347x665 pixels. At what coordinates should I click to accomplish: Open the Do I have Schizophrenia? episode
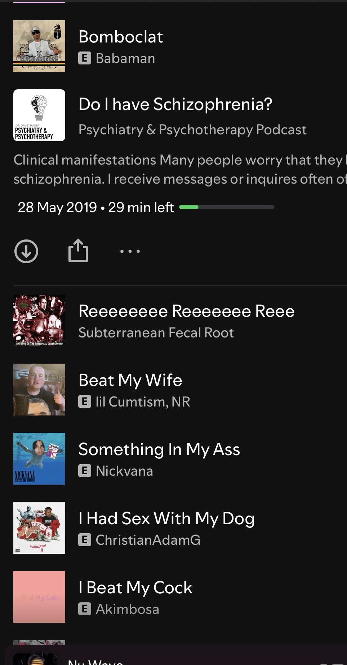(175, 104)
